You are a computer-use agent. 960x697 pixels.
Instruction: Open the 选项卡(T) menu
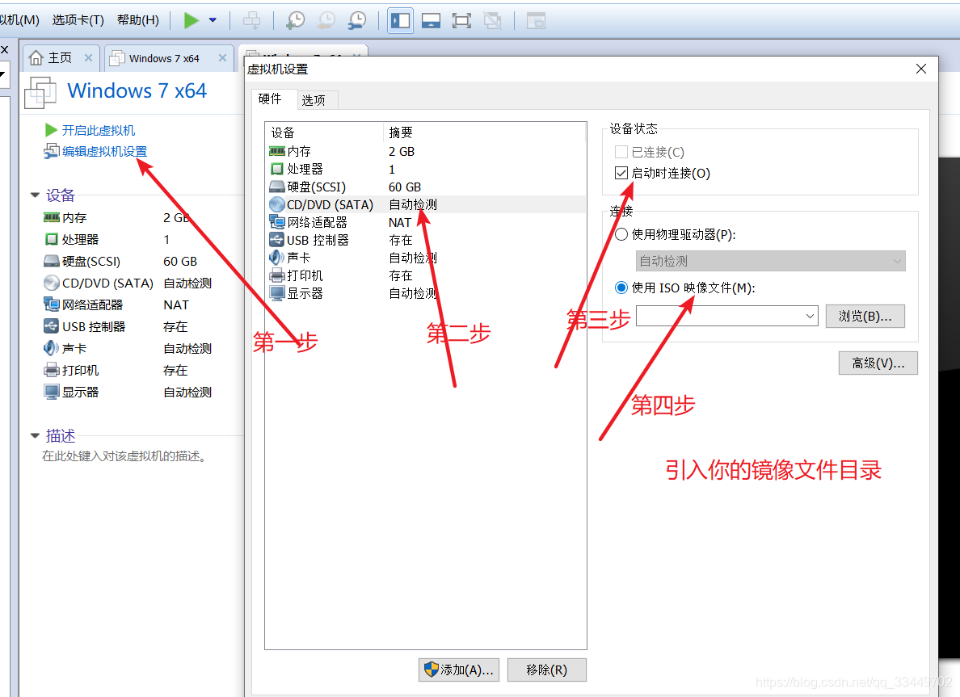click(x=78, y=20)
